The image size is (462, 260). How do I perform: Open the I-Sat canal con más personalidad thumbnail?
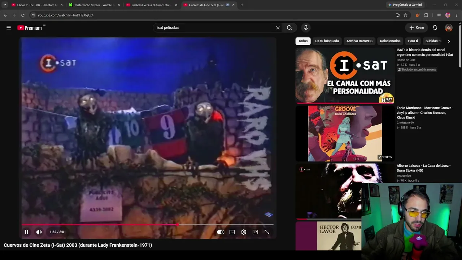coord(345,76)
